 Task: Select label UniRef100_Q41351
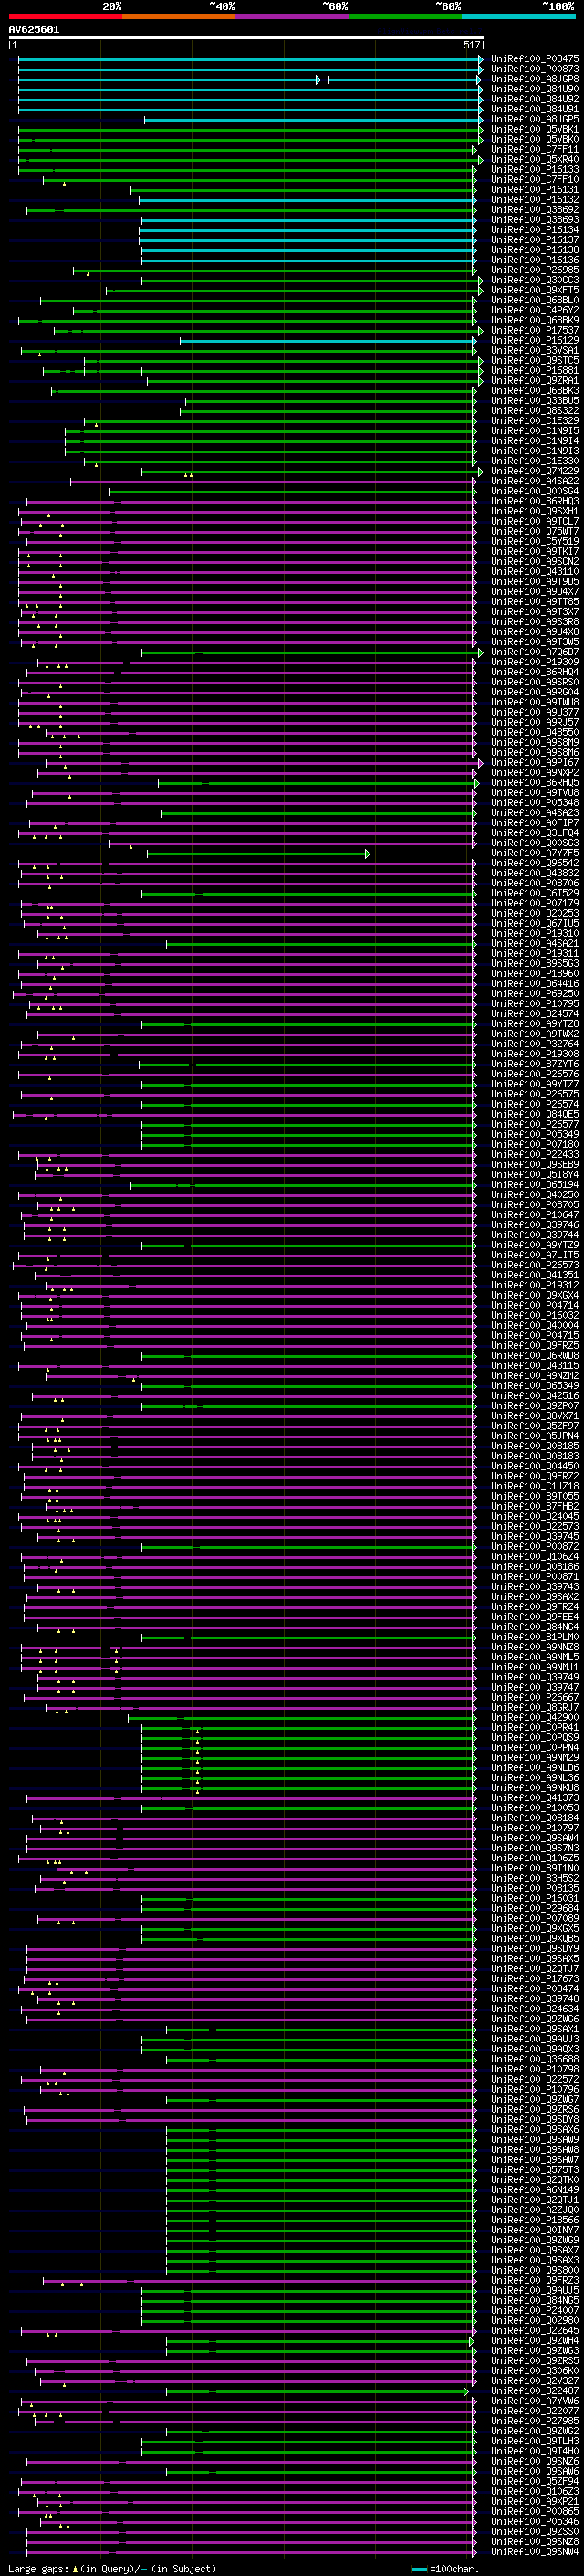click(x=534, y=1275)
